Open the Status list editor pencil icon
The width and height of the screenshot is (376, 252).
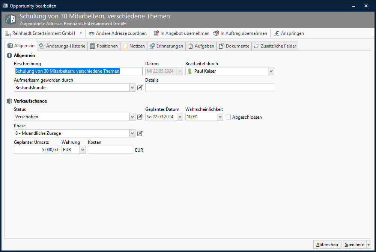tap(140, 117)
